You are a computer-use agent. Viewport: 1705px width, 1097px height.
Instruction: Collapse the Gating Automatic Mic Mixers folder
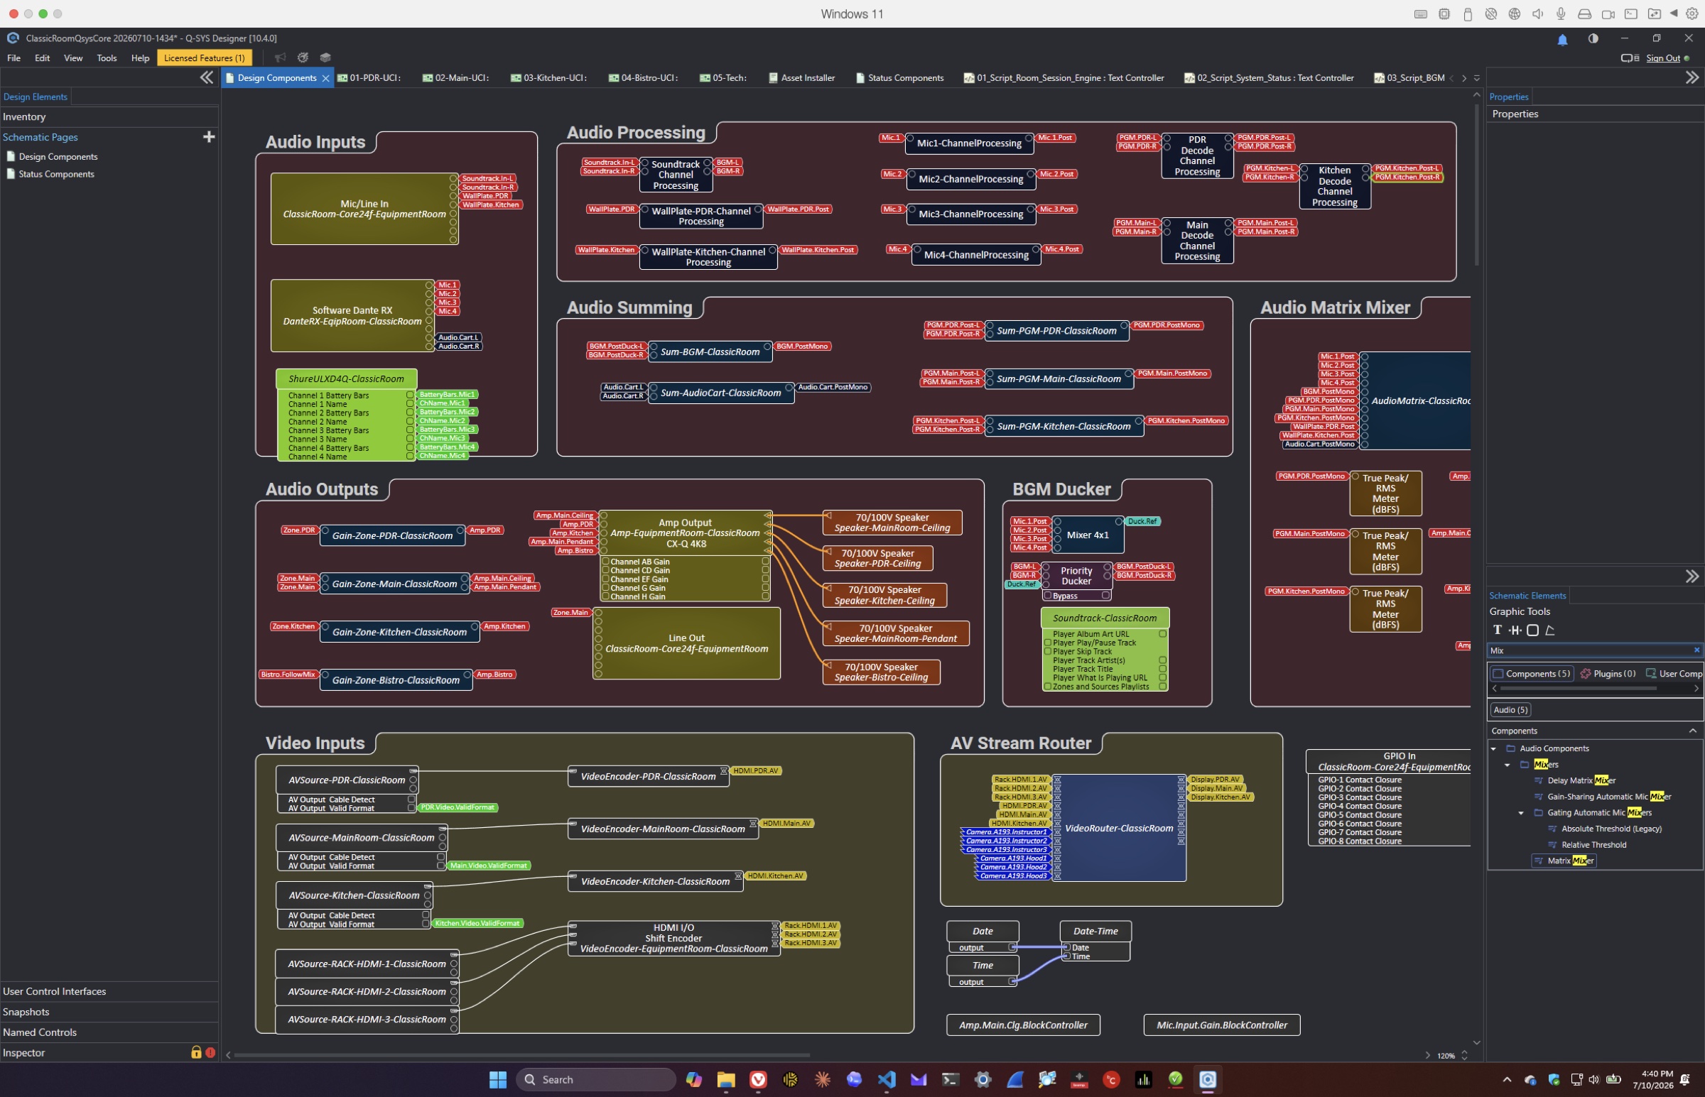1521,813
